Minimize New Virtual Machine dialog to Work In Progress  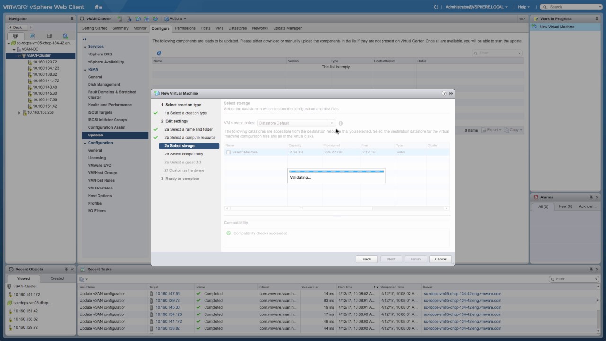tap(451, 93)
